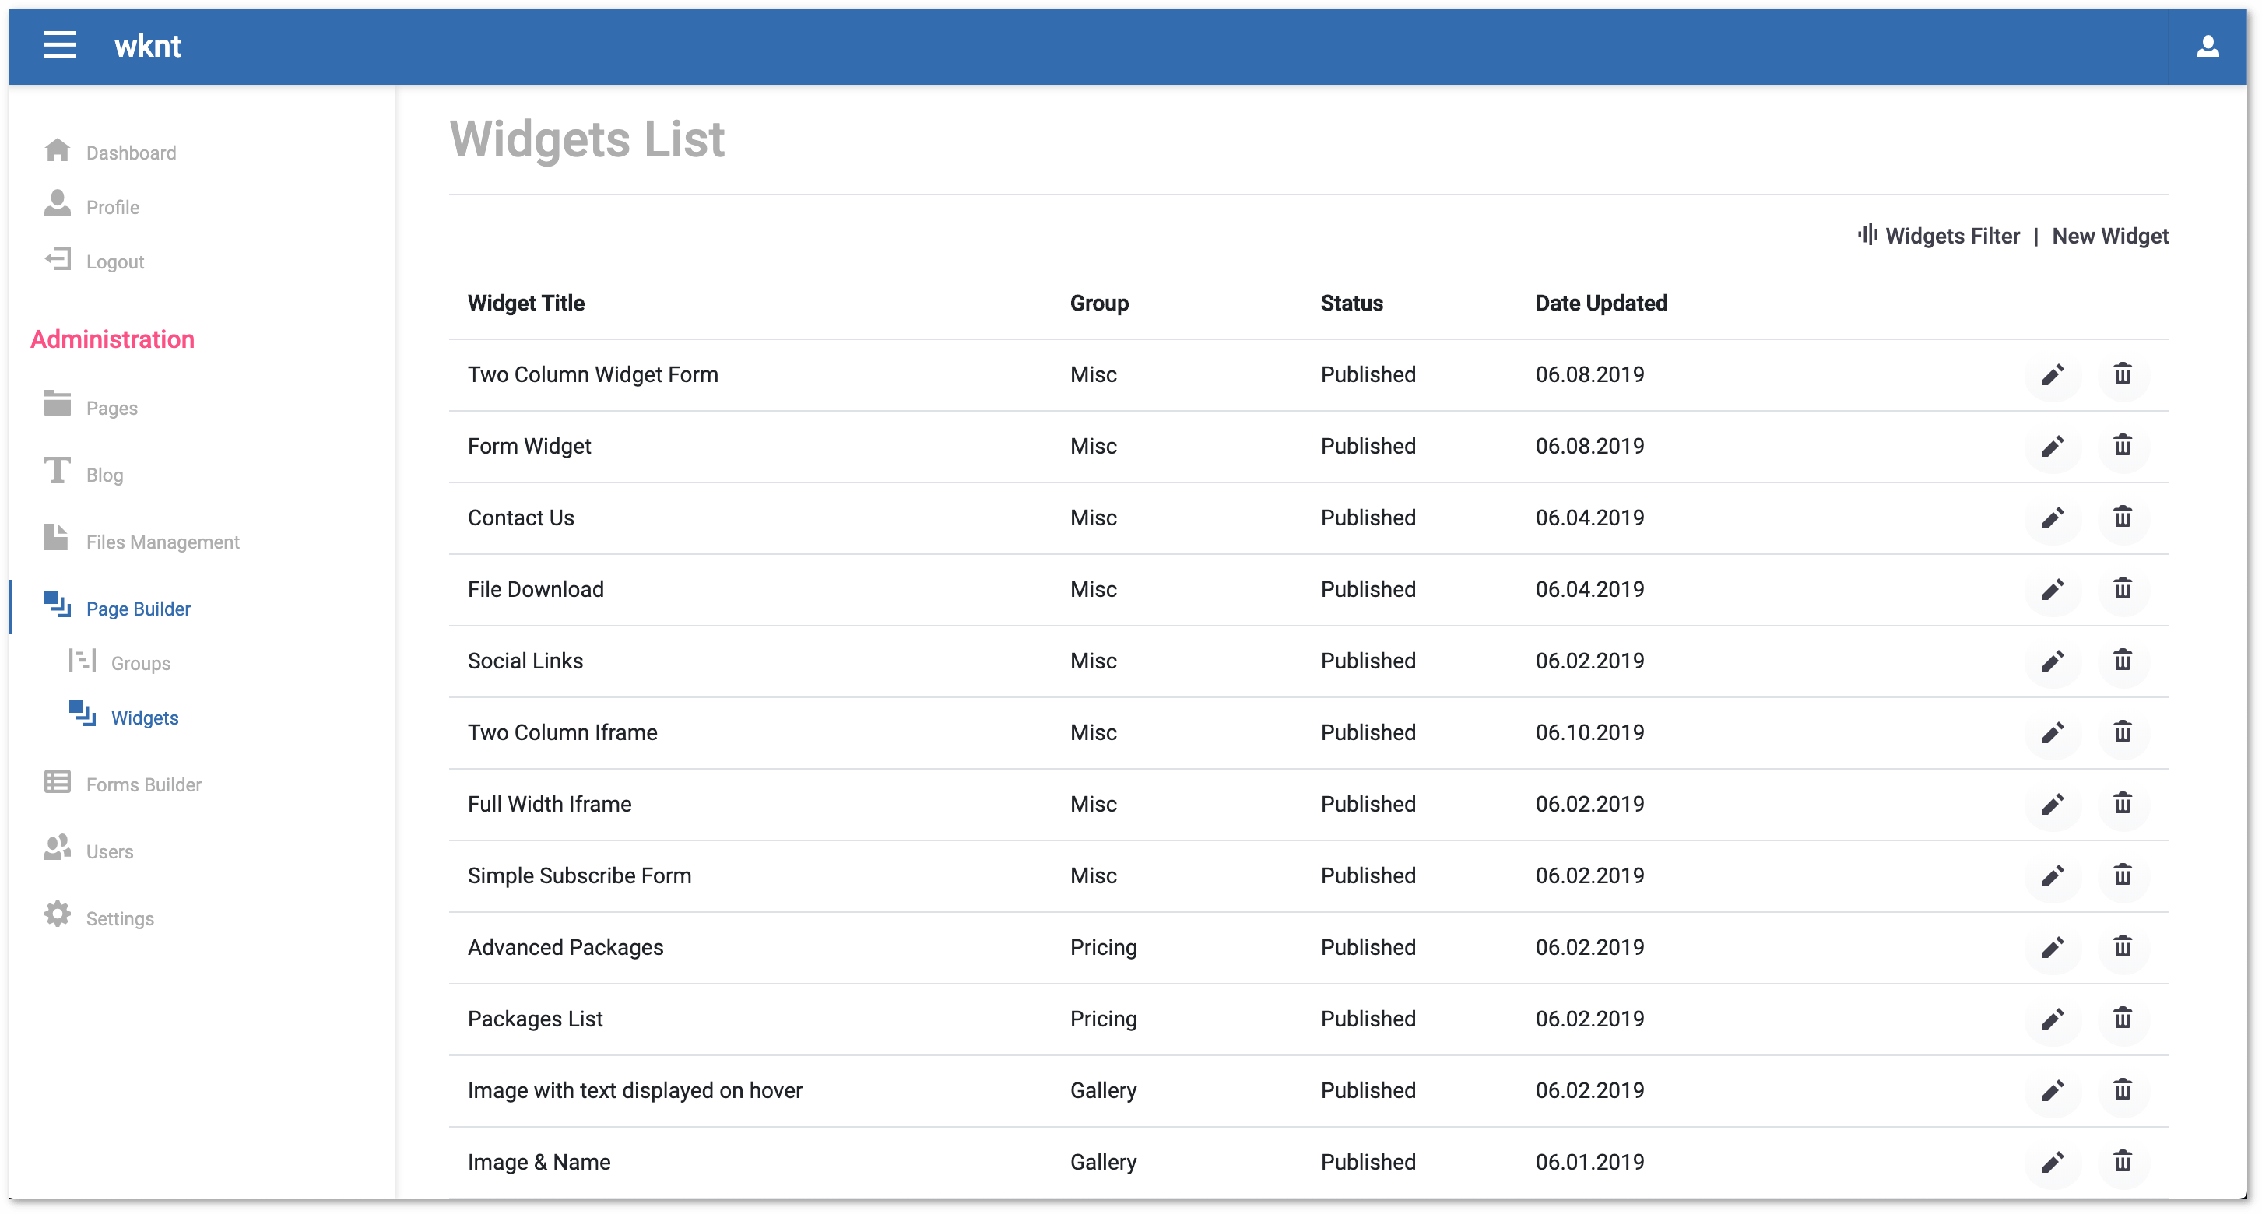
Task: Open Files Management section
Action: tap(142, 541)
